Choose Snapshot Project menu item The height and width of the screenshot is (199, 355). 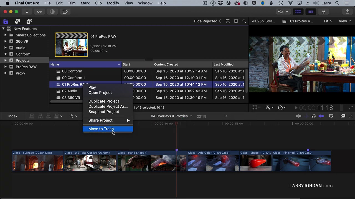pyautogui.click(x=108, y=112)
